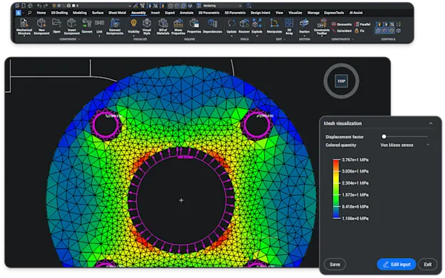The width and height of the screenshot is (445, 278).
Task: Click the '3.767e+1 MPa' legend value
Action: (x=355, y=160)
